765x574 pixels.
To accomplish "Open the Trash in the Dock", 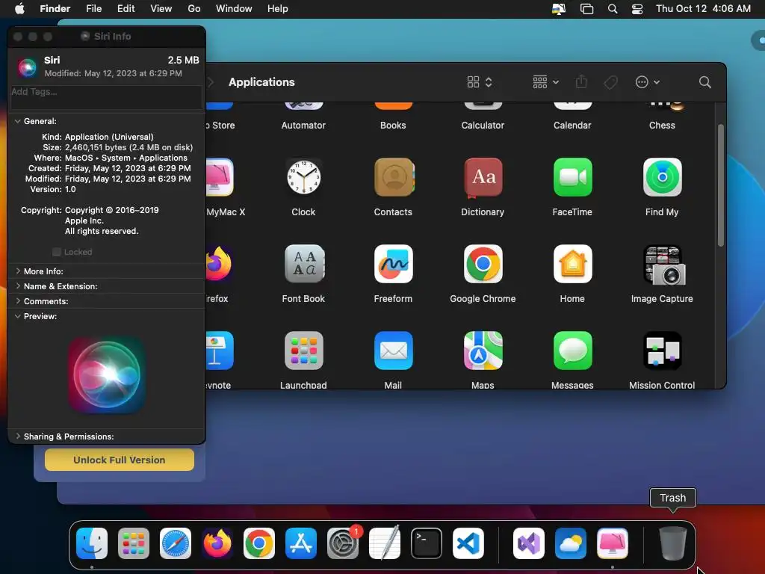I will click(x=673, y=543).
